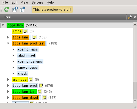Click the note icon beside glameps
The image size is (137, 109).
tap(31, 80)
